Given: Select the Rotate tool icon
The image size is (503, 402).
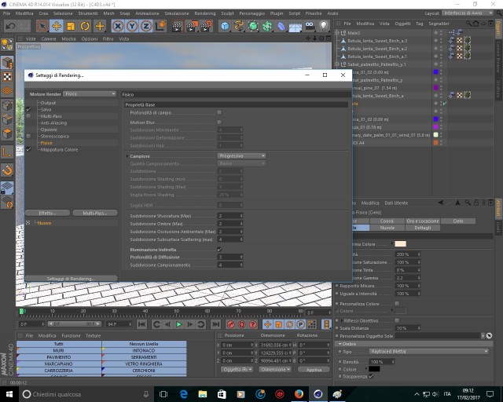Looking at the screenshot, I should (85, 26).
